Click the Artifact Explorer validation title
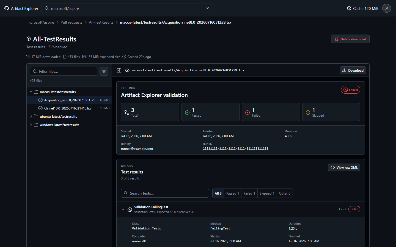Screen dimensions: 396x247 click(x=154, y=95)
